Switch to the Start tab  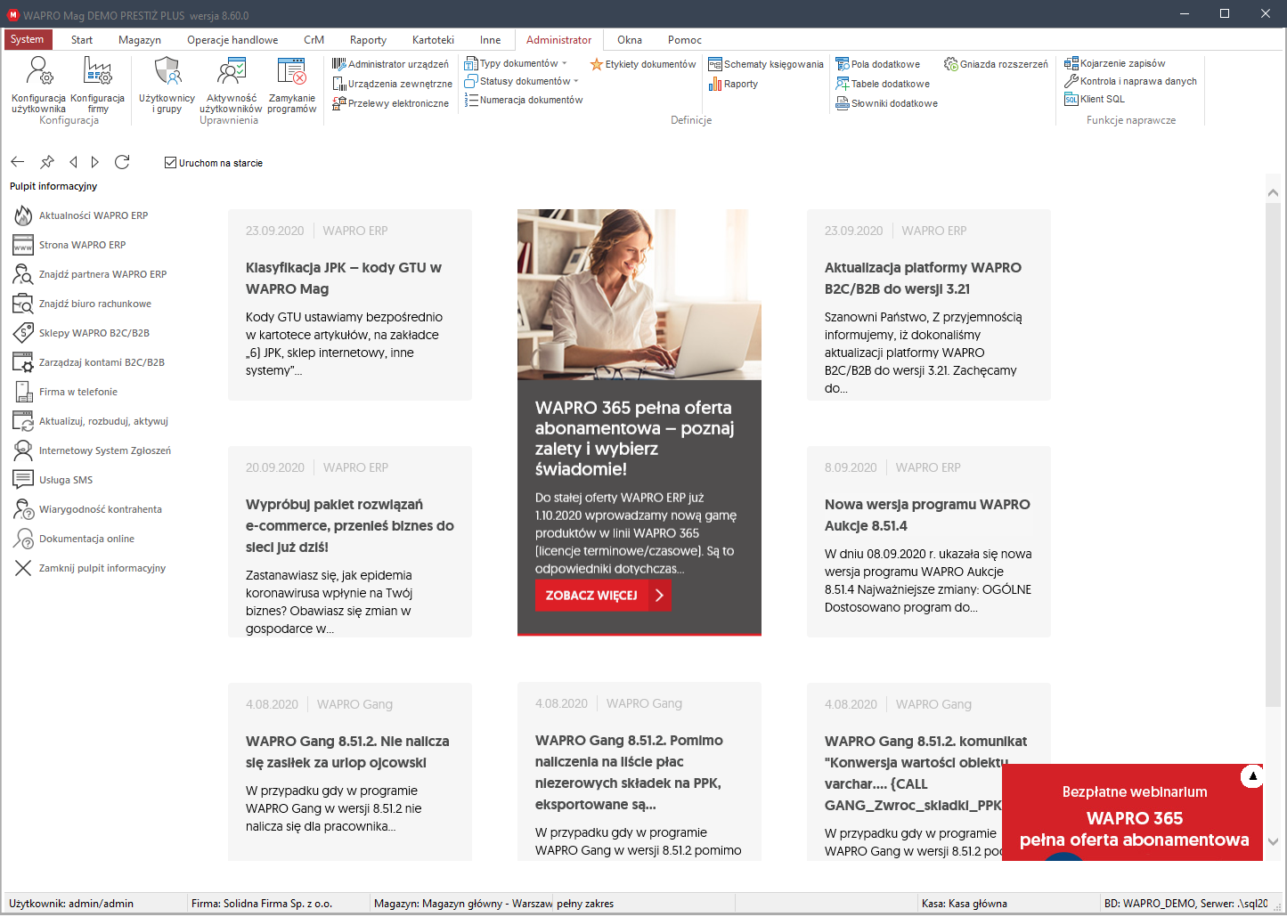click(x=82, y=40)
